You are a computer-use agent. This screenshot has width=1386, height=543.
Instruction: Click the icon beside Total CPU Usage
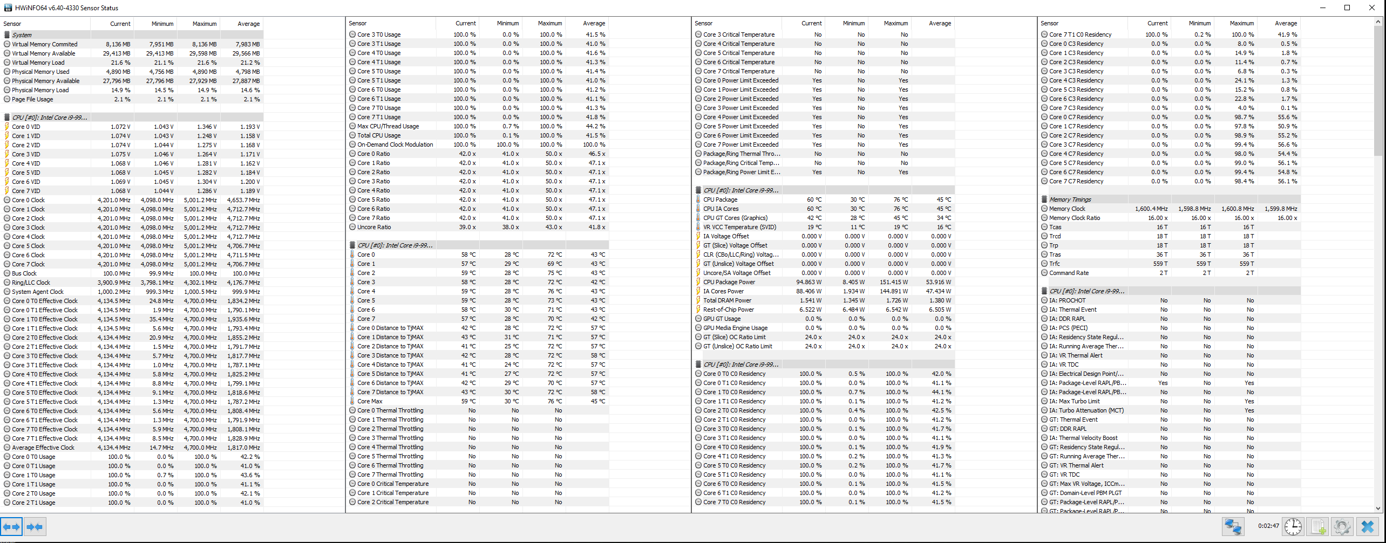coord(352,135)
